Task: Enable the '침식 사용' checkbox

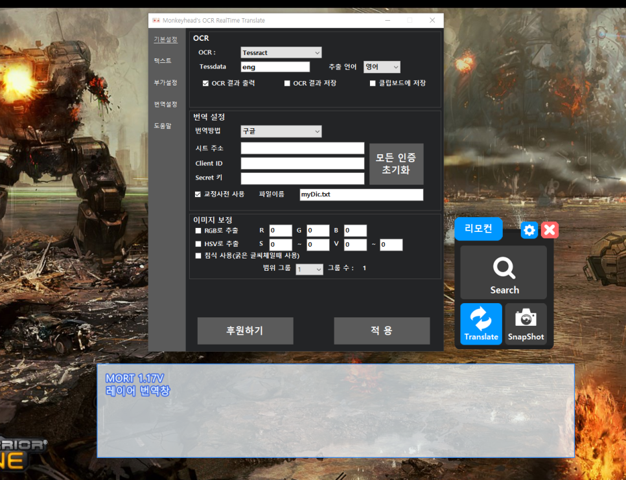Action: [x=198, y=256]
